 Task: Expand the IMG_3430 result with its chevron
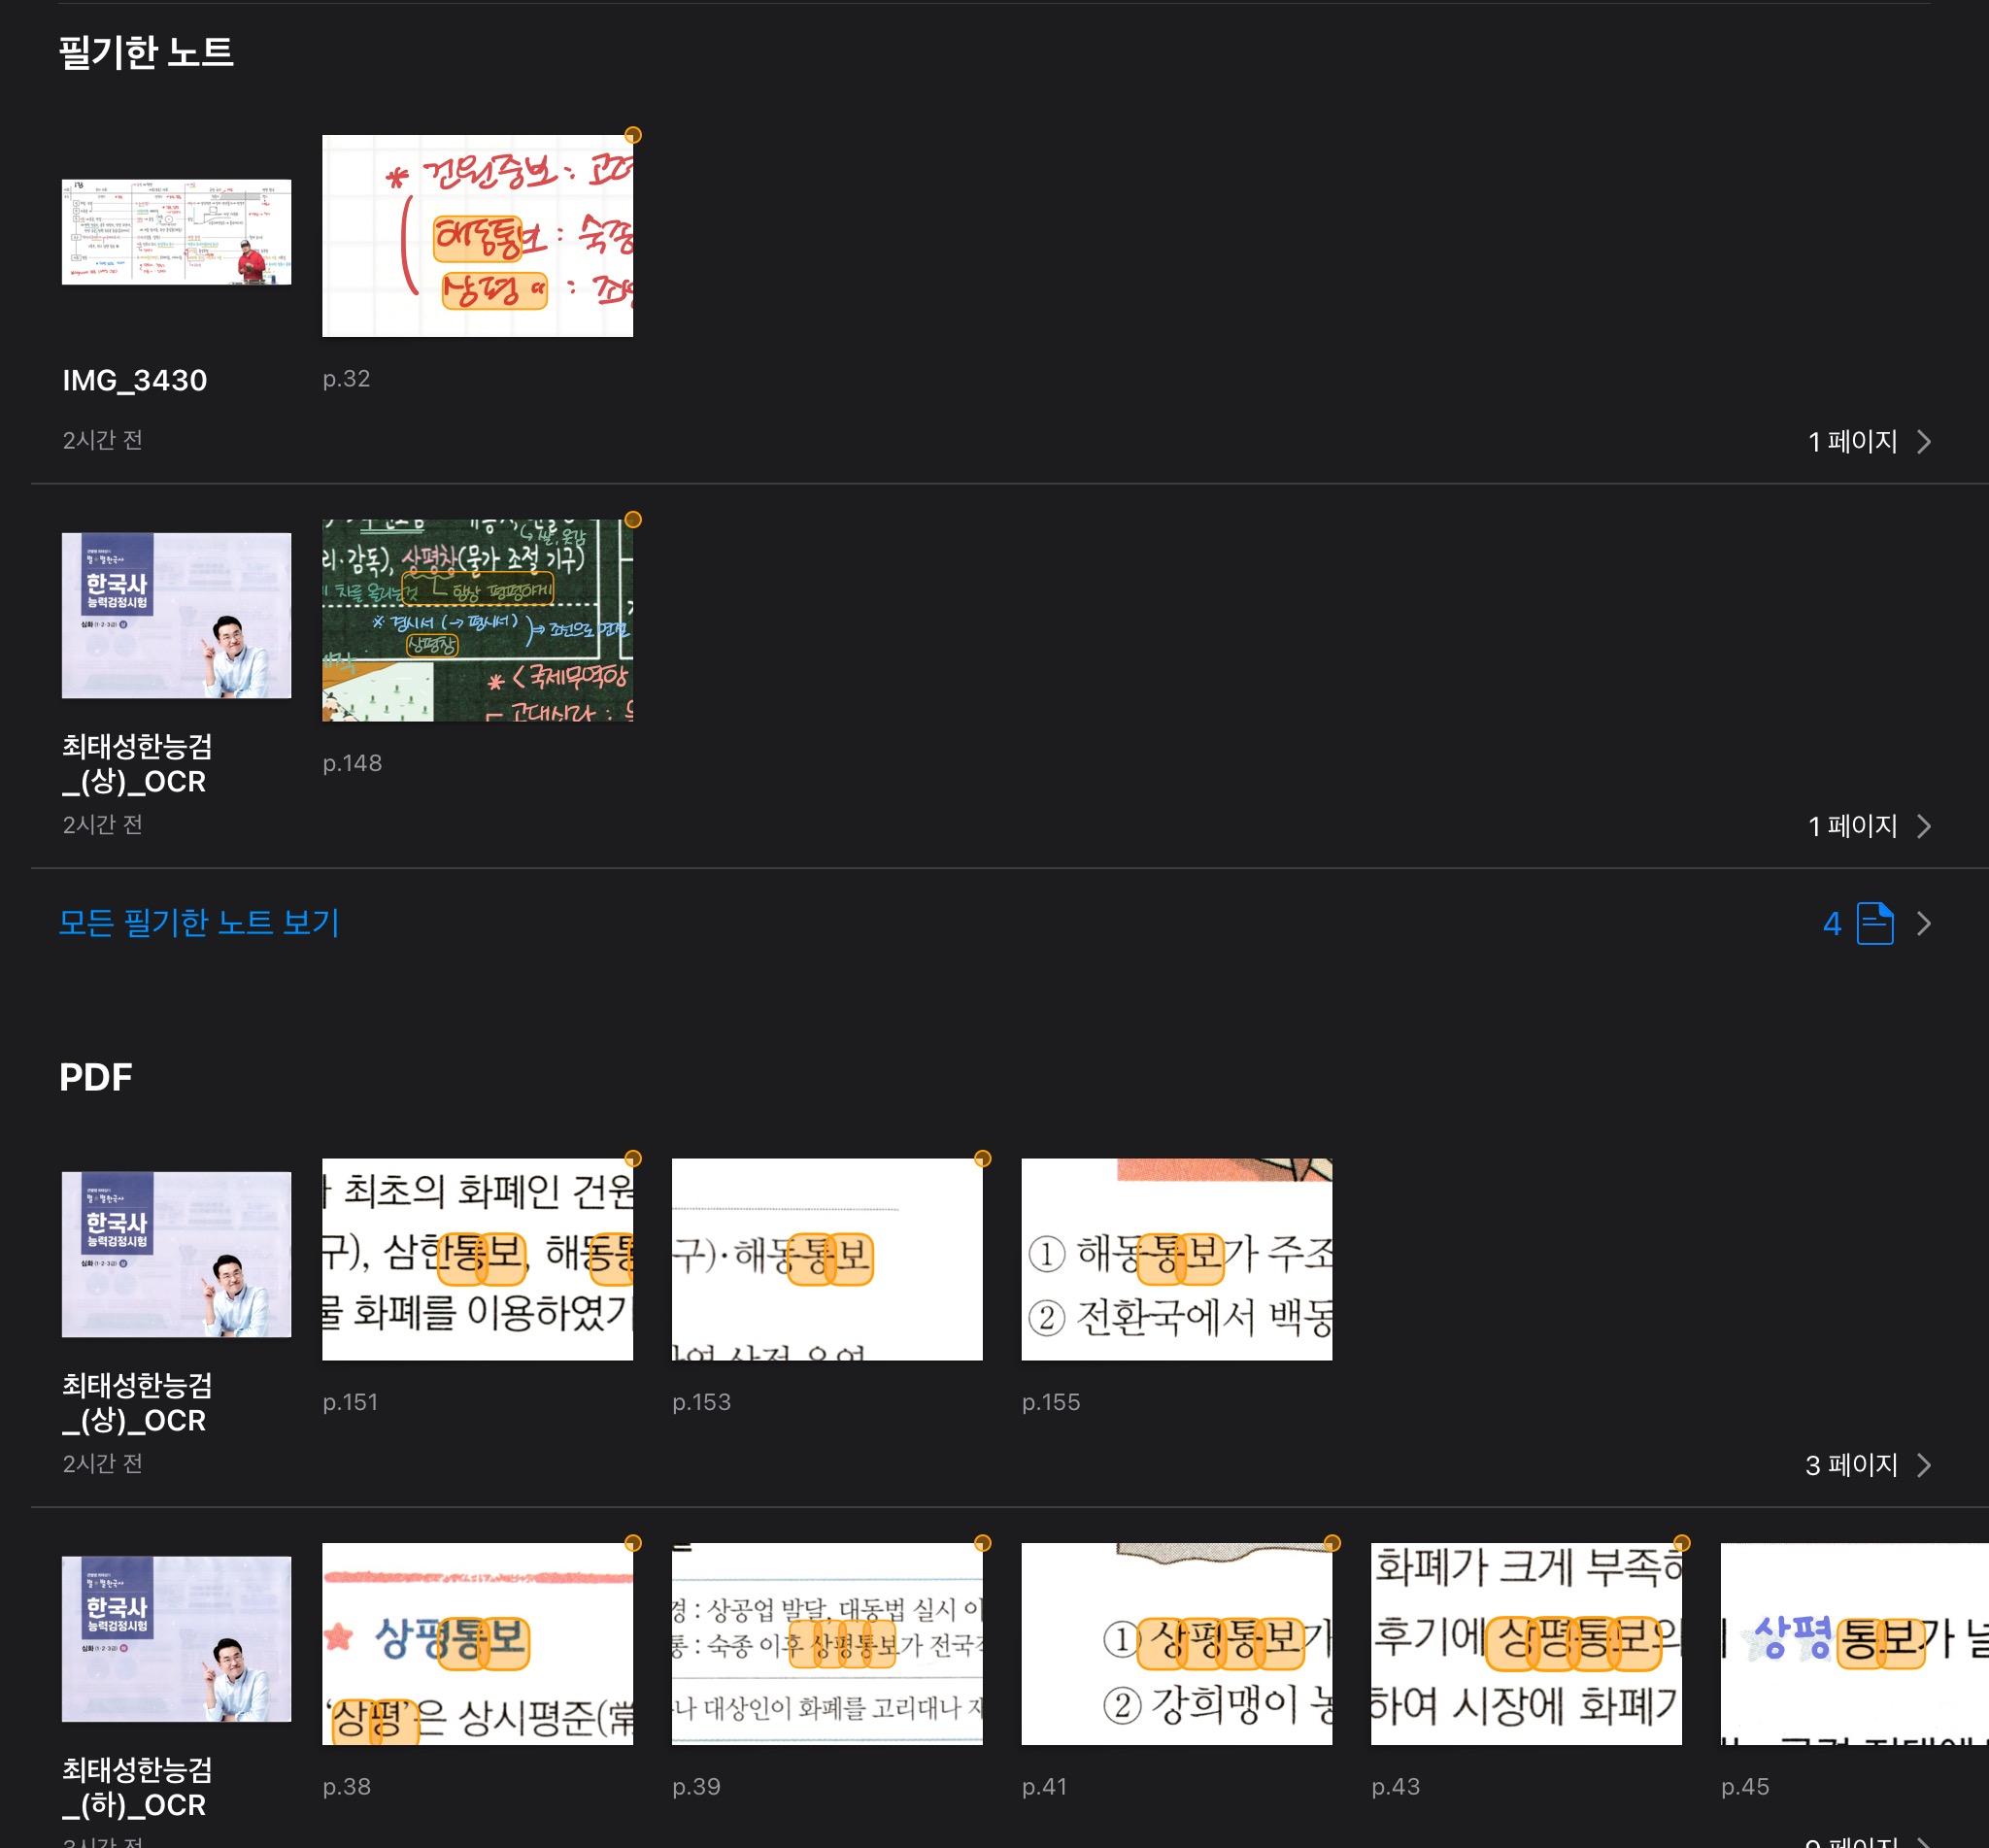[1927, 441]
